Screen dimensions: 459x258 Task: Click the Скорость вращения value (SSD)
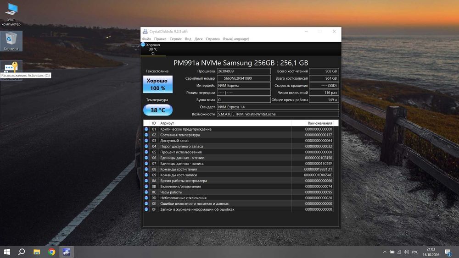coord(324,85)
